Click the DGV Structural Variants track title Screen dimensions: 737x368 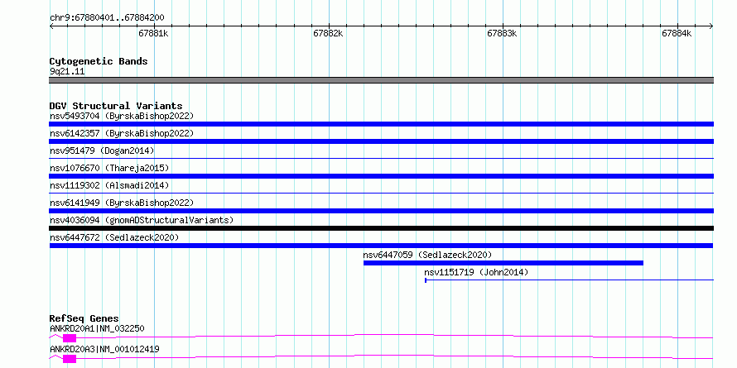click(x=116, y=106)
